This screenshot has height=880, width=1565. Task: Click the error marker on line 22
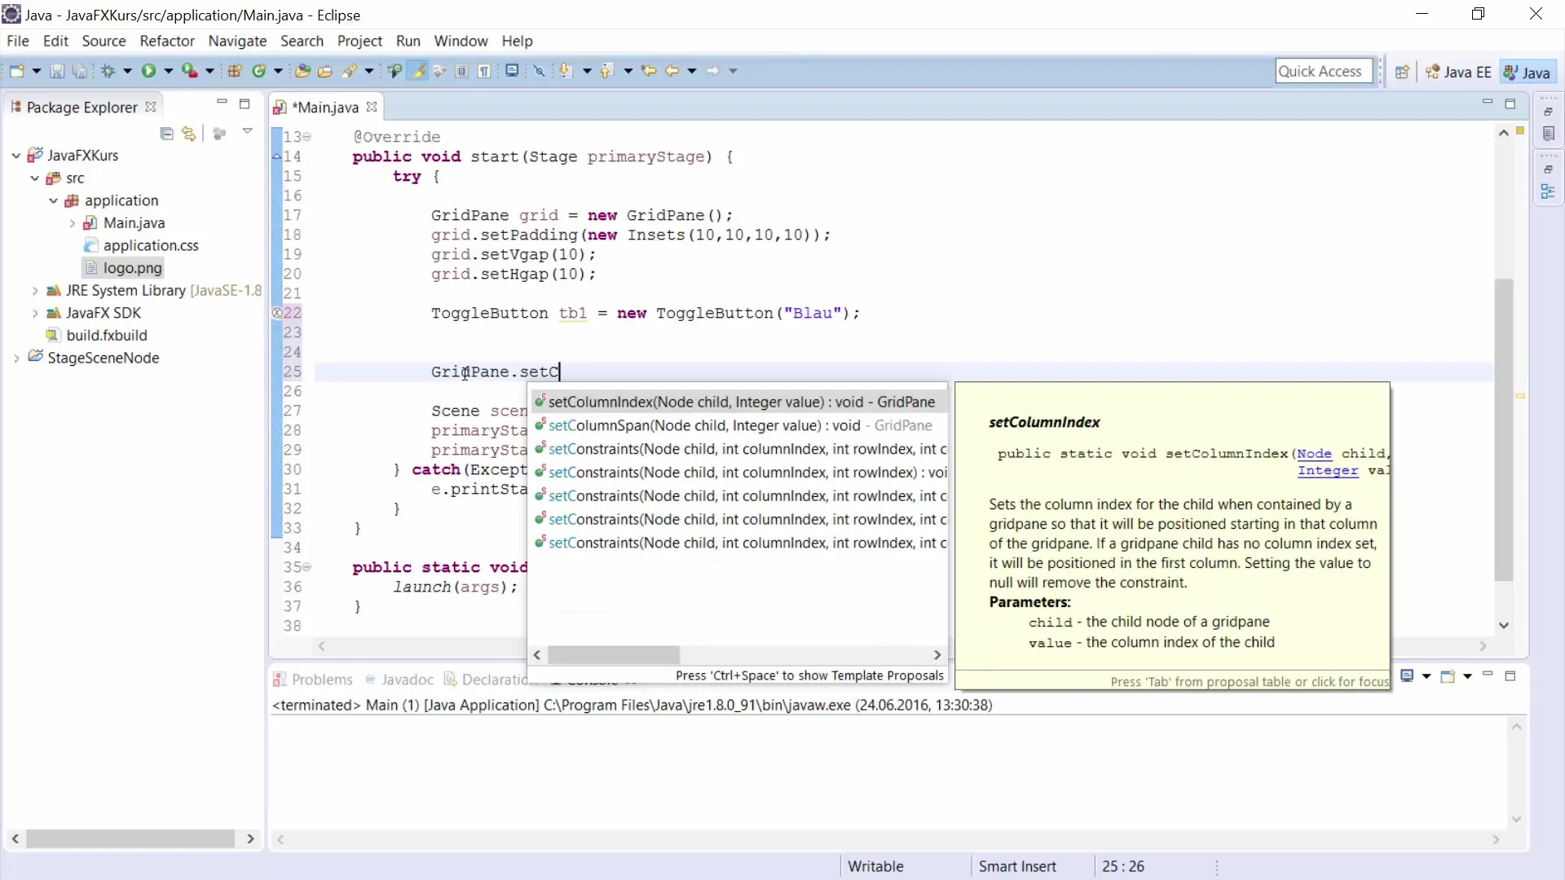pyautogui.click(x=277, y=313)
